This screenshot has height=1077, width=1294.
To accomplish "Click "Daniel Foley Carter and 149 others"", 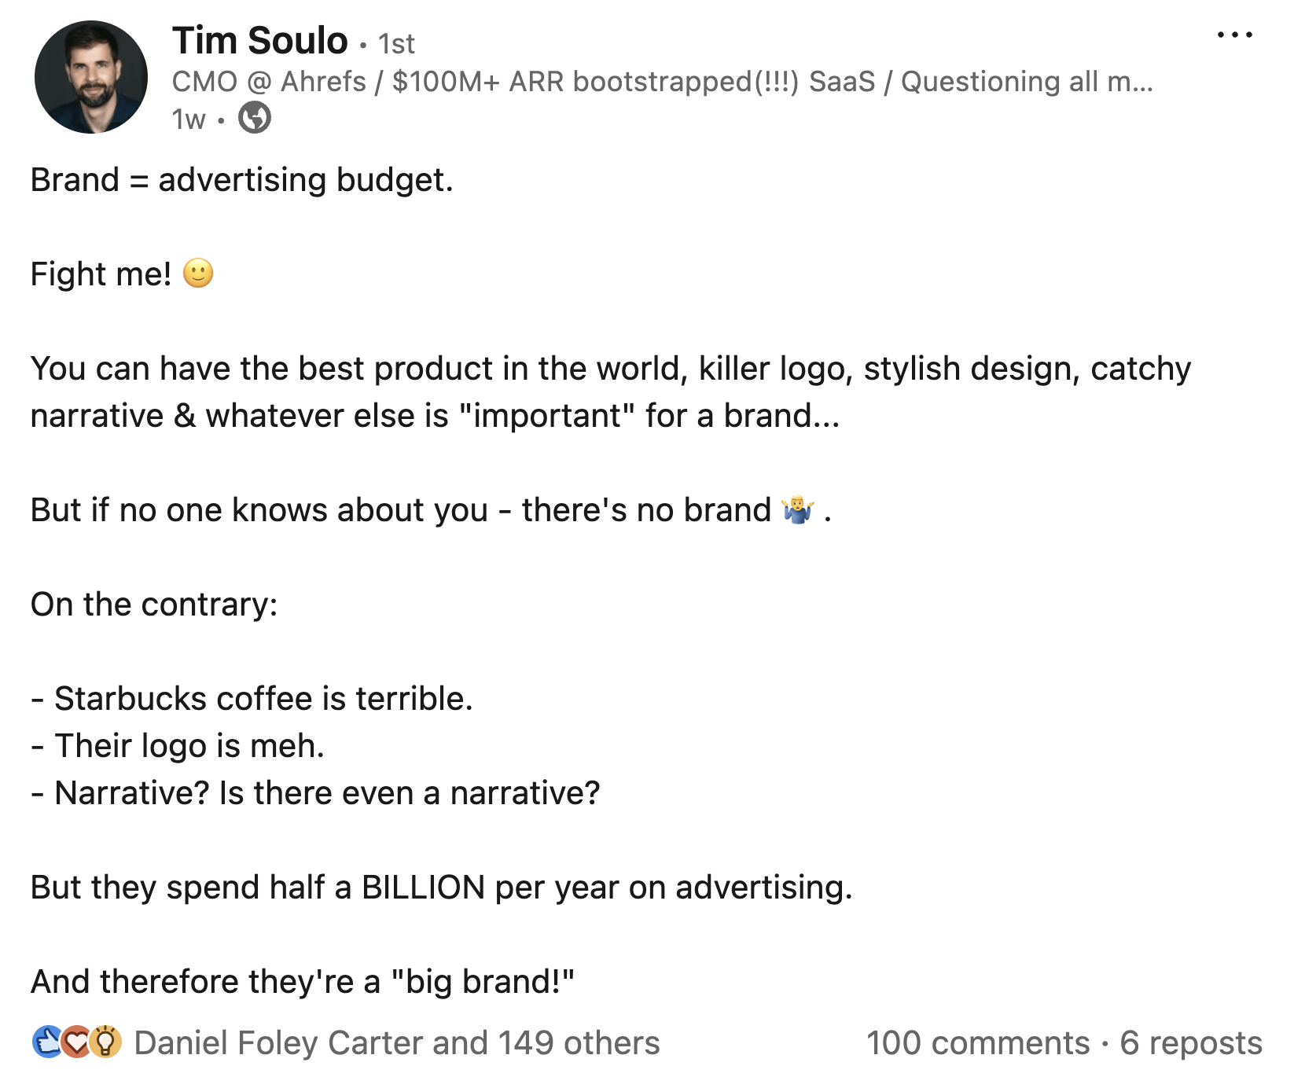I will tap(397, 1042).
